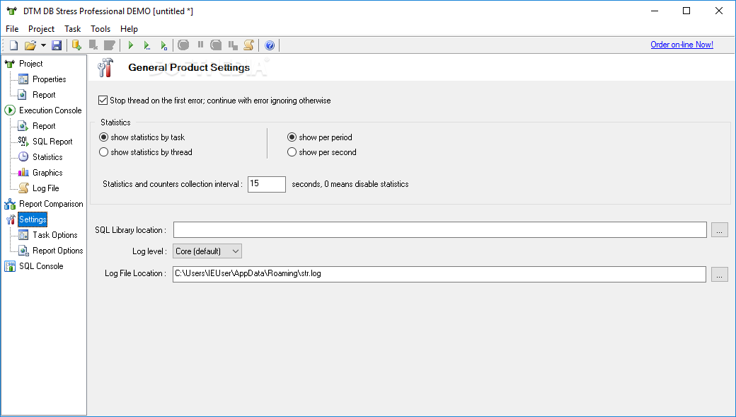This screenshot has height=417, width=736.
Task: Browse for the Log File Location
Action: tap(720, 274)
